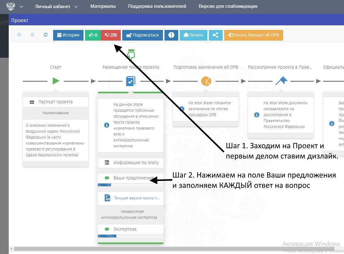Click the refresh icon in toolbar
The image size is (344, 254).
coord(46,35)
